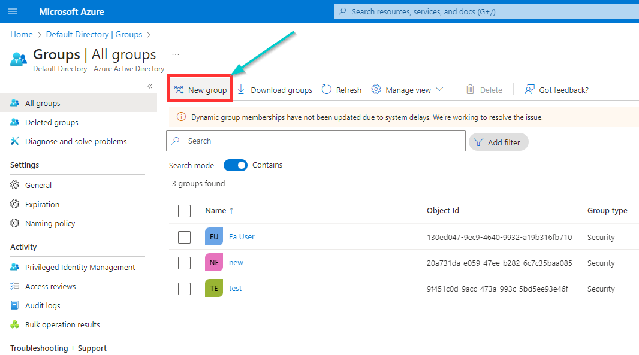The width and height of the screenshot is (639, 355).
Task: Focus the groups Search field
Action: click(x=316, y=141)
